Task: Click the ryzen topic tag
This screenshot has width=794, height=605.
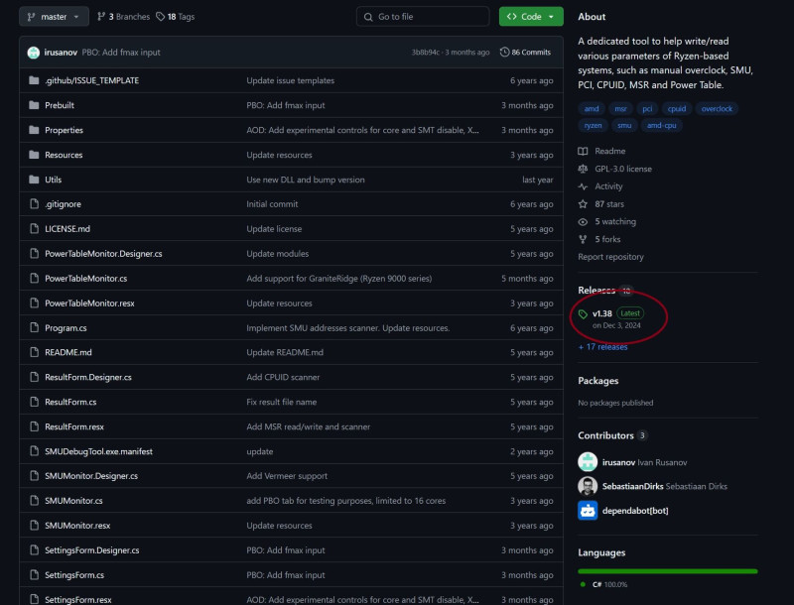Action: [x=593, y=125]
